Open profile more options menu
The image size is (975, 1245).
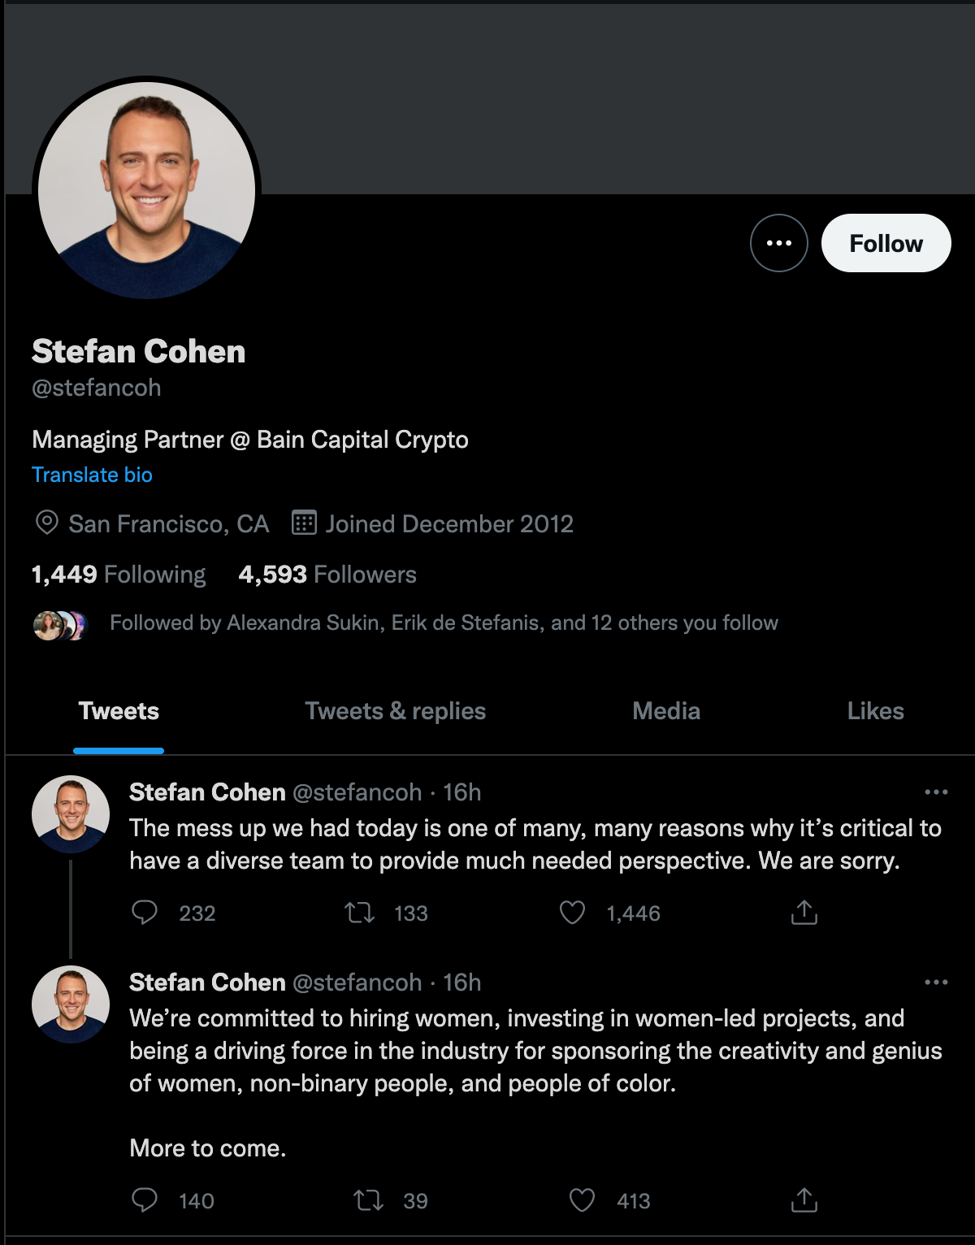point(778,243)
